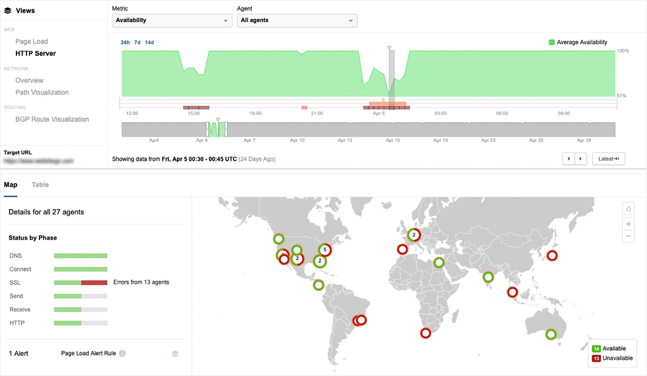Click the layers icon beside the alert rule

pyautogui.click(x=175, y=354)
